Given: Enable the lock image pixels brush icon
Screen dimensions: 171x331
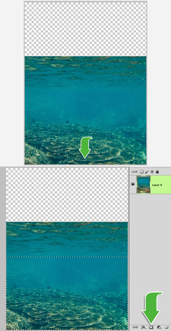Looking at the screenshot, I should (x=147, y=172).
